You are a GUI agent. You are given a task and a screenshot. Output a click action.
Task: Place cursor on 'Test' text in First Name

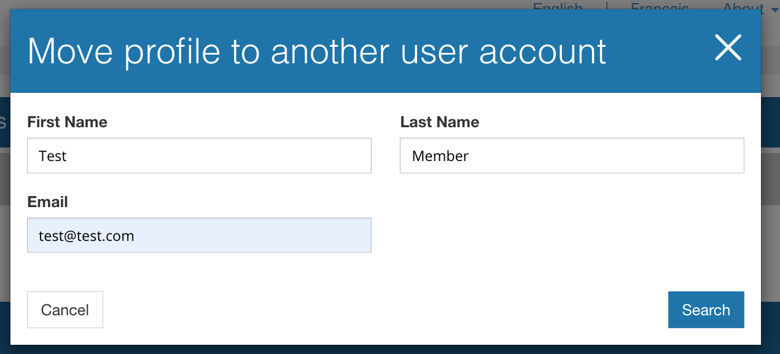(52, 156)
